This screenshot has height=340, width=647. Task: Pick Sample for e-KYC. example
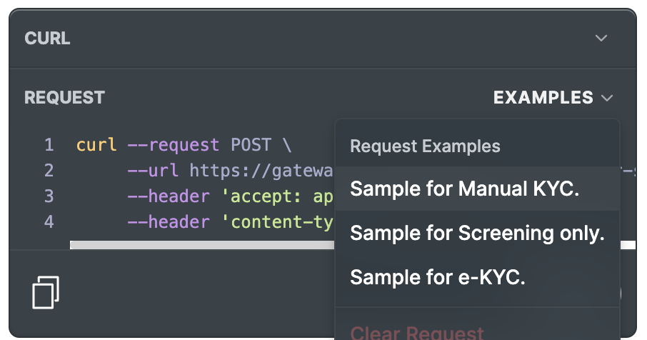pos(438,277)
